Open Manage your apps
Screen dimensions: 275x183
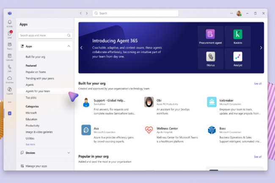tap(36, 166)
